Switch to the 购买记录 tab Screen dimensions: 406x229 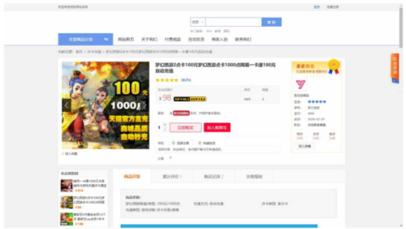[x=215, y=177]
